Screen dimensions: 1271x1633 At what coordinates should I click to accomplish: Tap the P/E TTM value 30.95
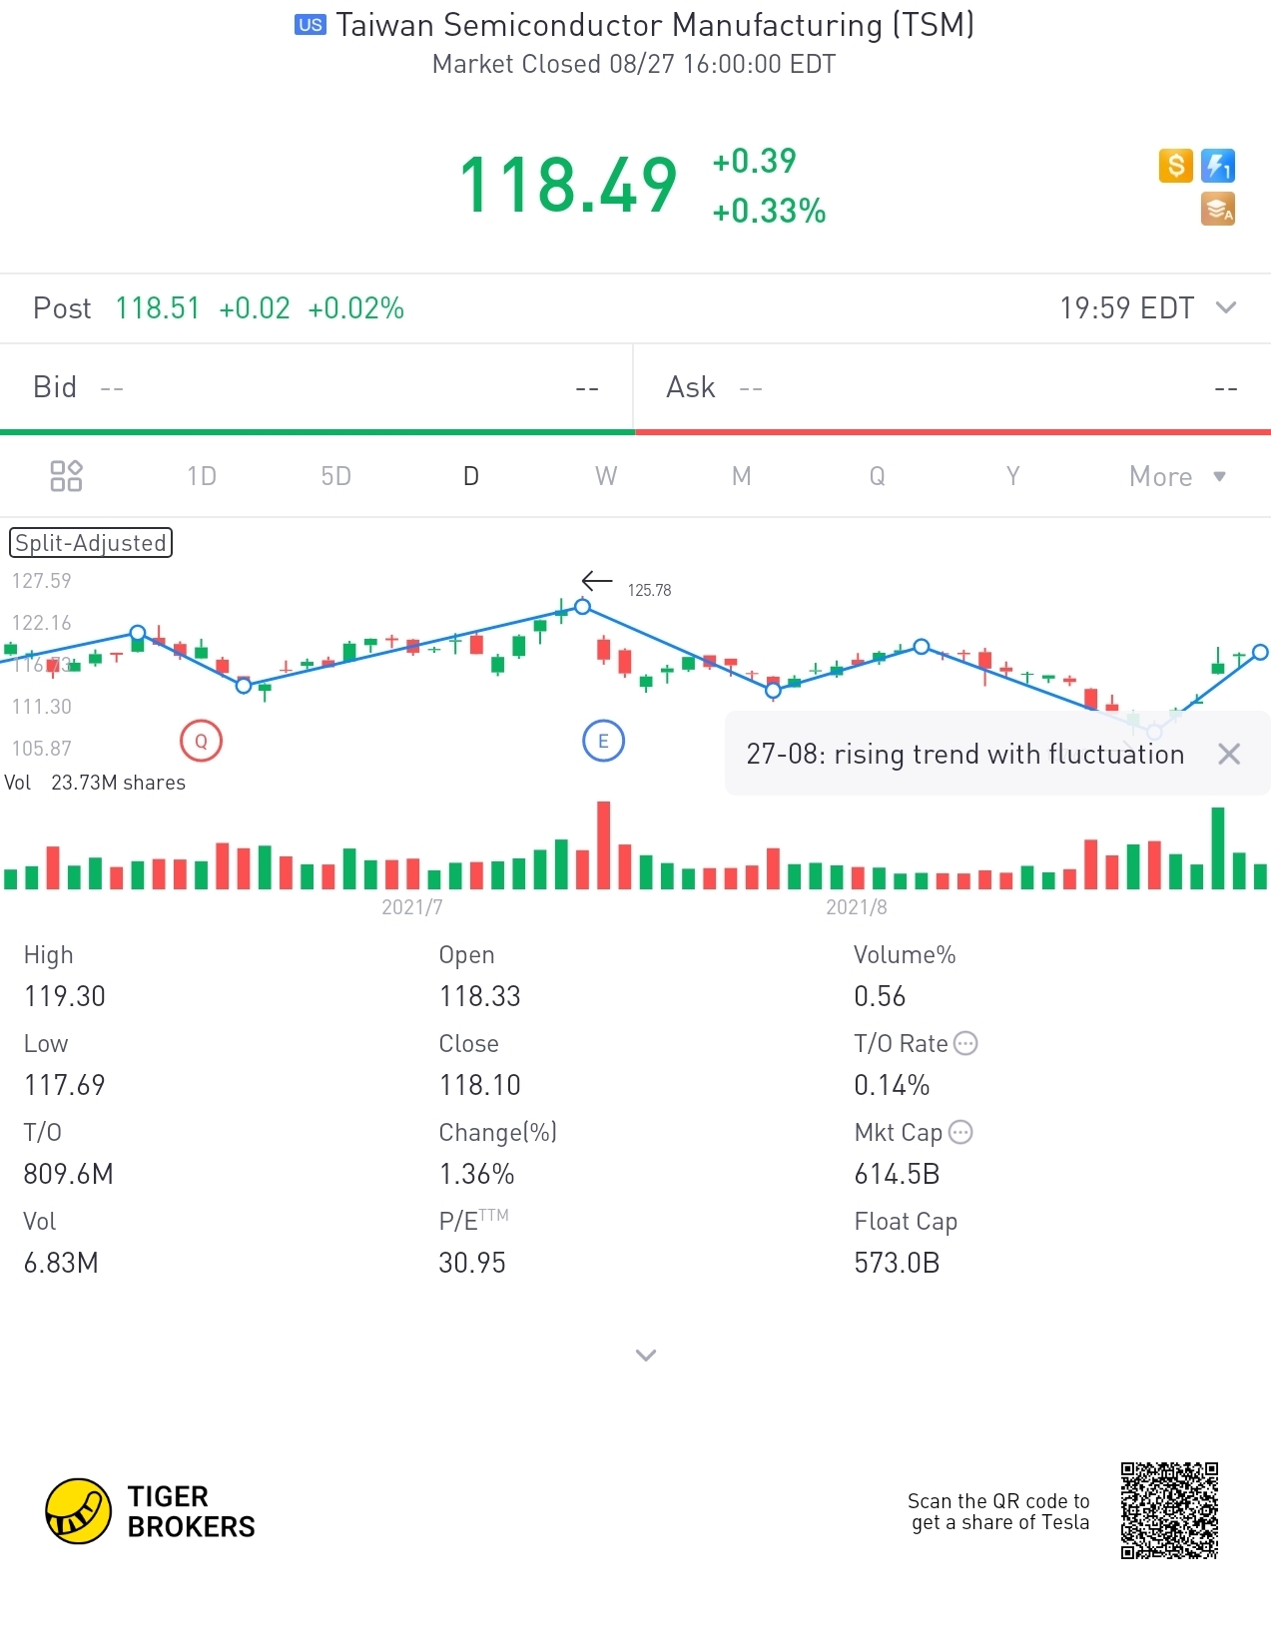pos(472,1263)
